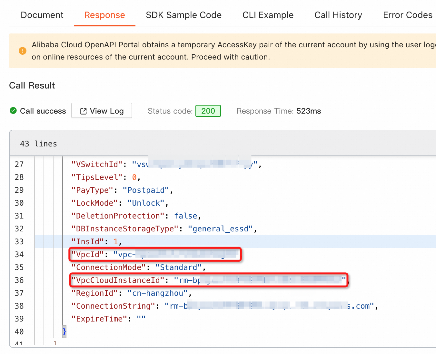
Task: Open the Error Codes tab
Action: [x=408, y=15]
